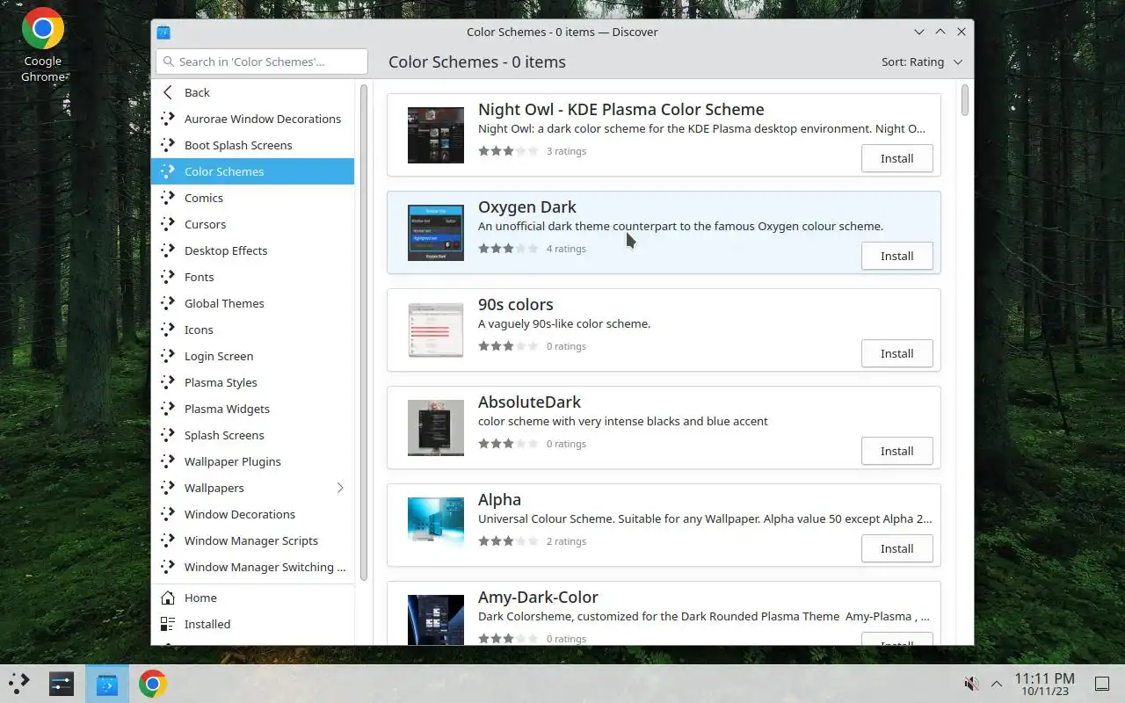The height and width of the screenshot is (703, 1125).
Task: Click the Discover app icon in title bar
Action: pos(163,33)
